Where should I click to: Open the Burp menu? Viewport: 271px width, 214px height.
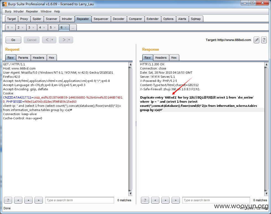(x=8, y=11)
